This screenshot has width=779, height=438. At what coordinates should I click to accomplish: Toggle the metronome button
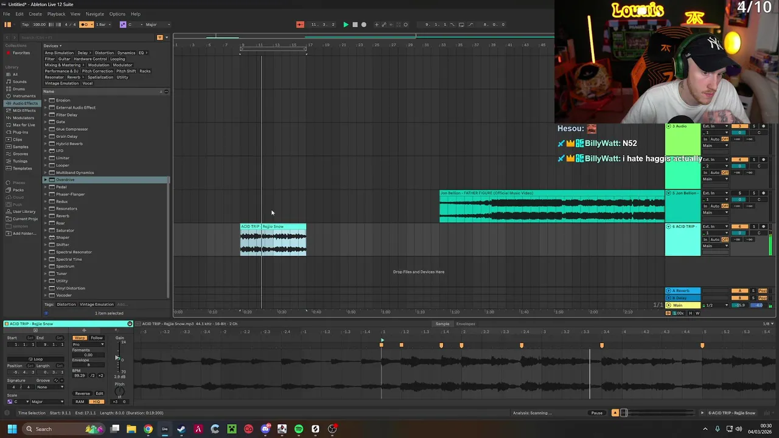pos(85,24)
